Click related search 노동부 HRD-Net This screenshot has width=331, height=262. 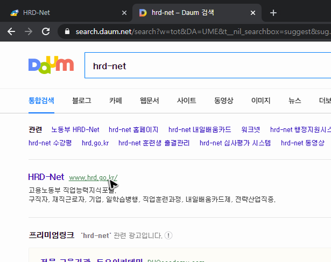click(75, 129)
